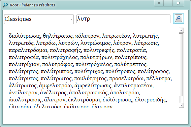
Task: Click the word πολυτρόχαλος
Action: tap(93, 64)
